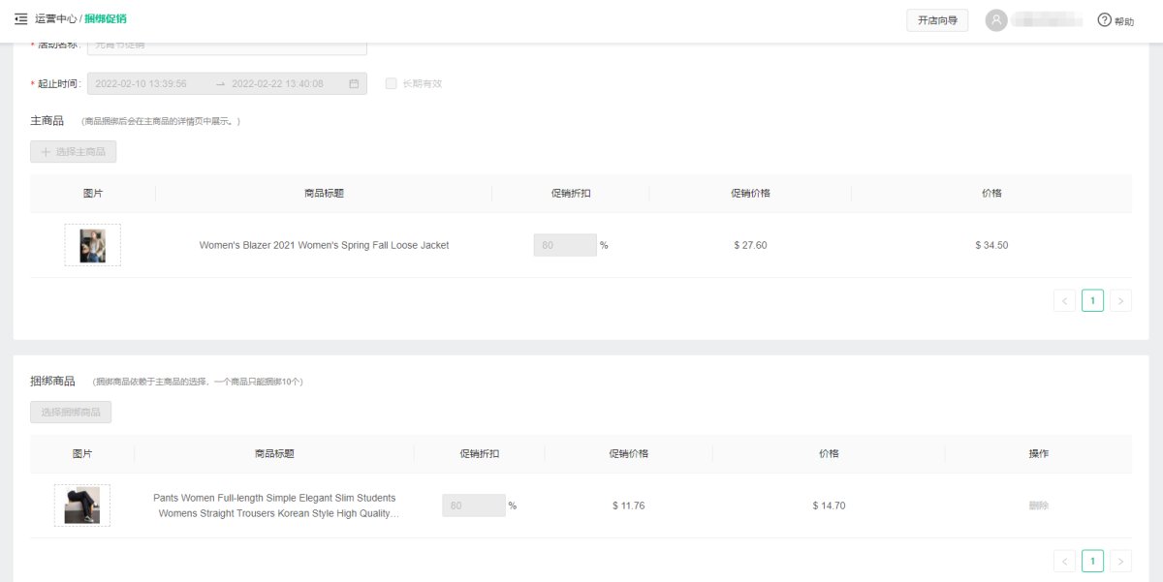The image size is (1163, 582).
Task: Toggle the sidebar menu collapse icon
Action: (x=21, y=19)
